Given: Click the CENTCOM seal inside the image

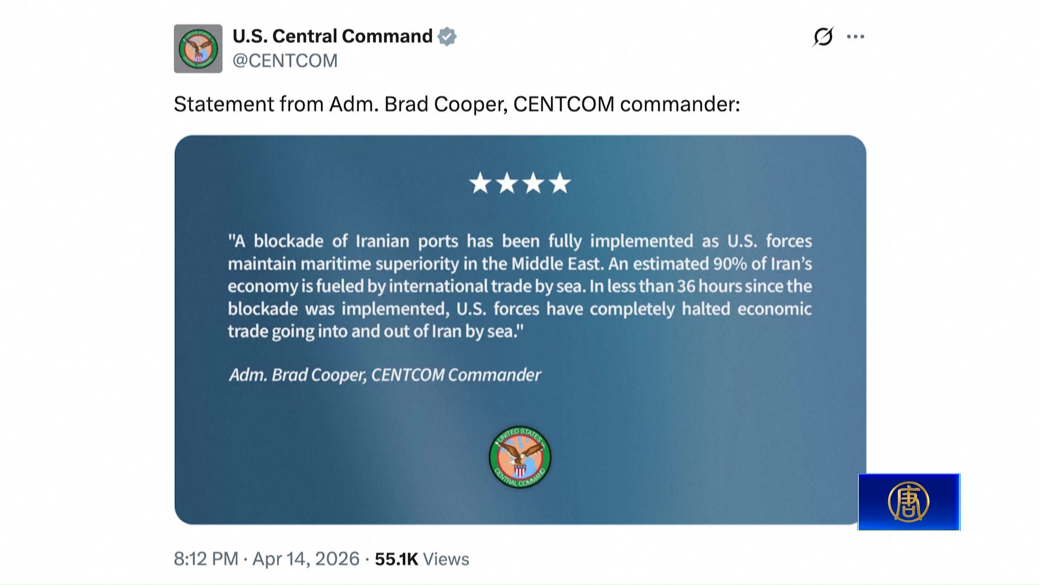Looking at the screenshot, I should pyautogui.click(x=520, y=457).
